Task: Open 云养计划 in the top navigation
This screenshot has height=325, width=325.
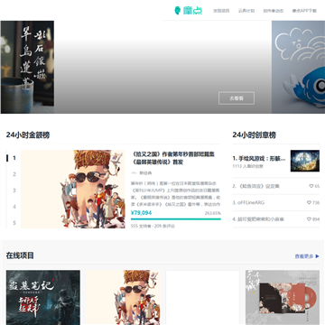Action: (246, 11)
